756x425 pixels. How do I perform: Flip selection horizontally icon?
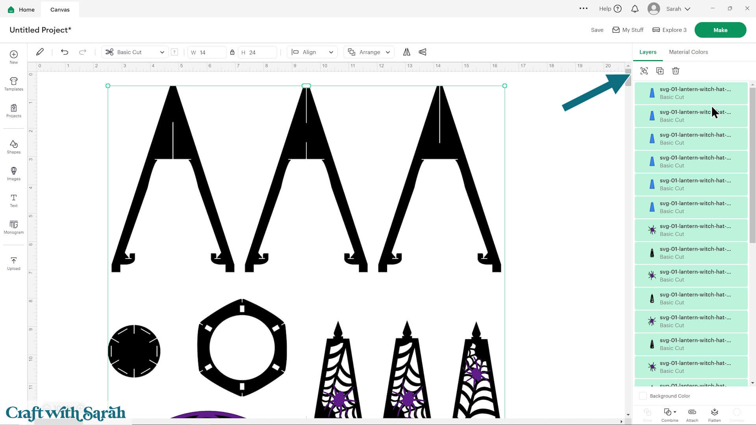point(406,52)
